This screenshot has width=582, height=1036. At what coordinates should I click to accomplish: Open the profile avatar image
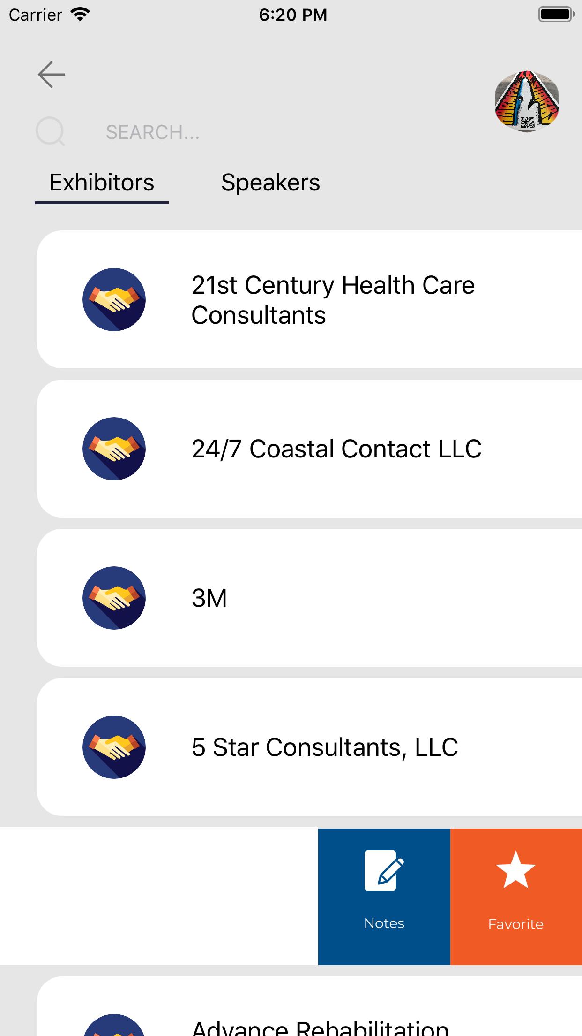(x=527, y=101)
